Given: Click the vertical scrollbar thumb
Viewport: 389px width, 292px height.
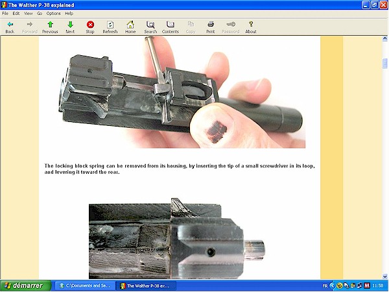Looking at the screenshot, I should click(x=384, y=64).
